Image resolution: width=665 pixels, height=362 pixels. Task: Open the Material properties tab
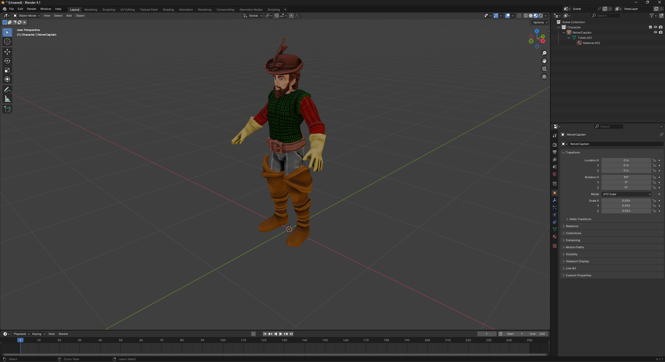pyautogui.click(x=555, y=237)
